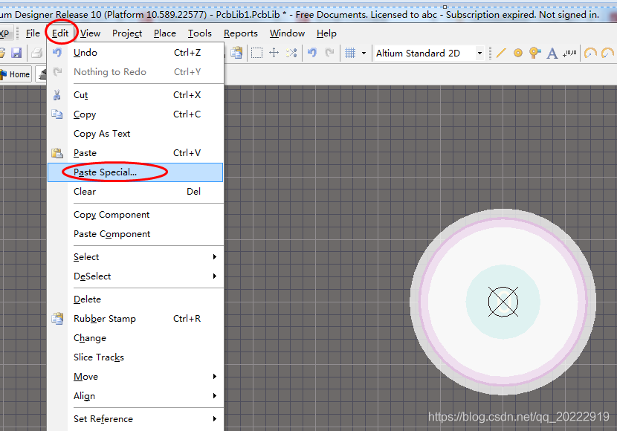Viewport: 617px width, 431px height.
Task: Open the Place menu
Action: pyautogui.click(x=165, y=33)
